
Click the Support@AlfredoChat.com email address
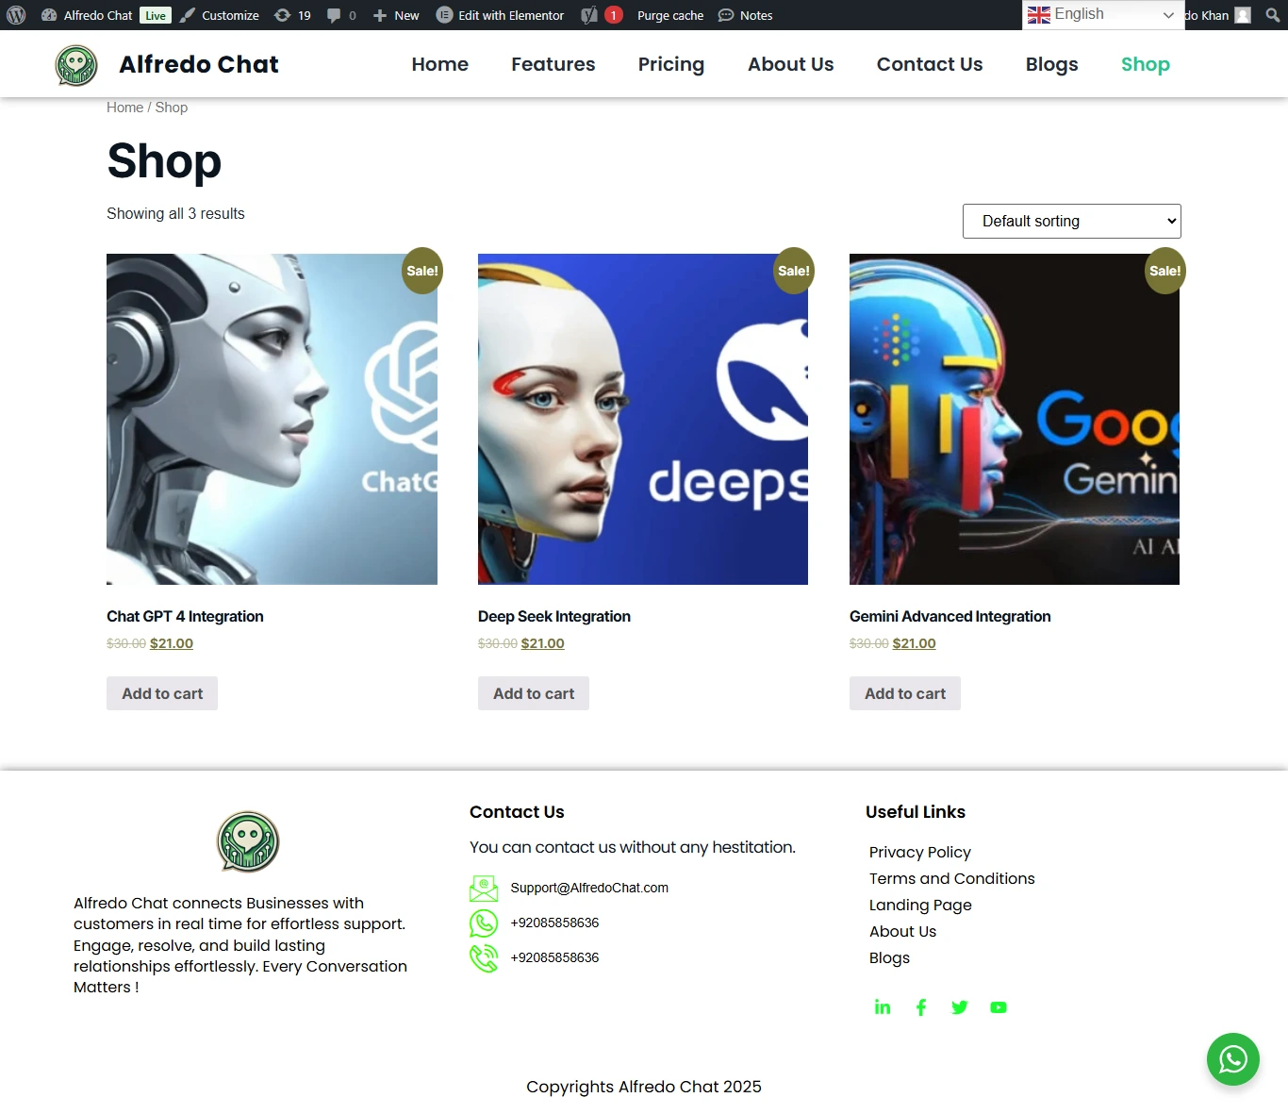click(x=589, y=888)
